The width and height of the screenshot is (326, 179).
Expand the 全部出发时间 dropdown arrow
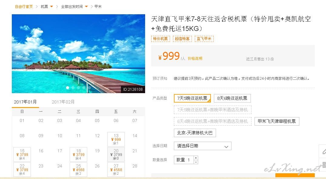(x=86, y=7)
